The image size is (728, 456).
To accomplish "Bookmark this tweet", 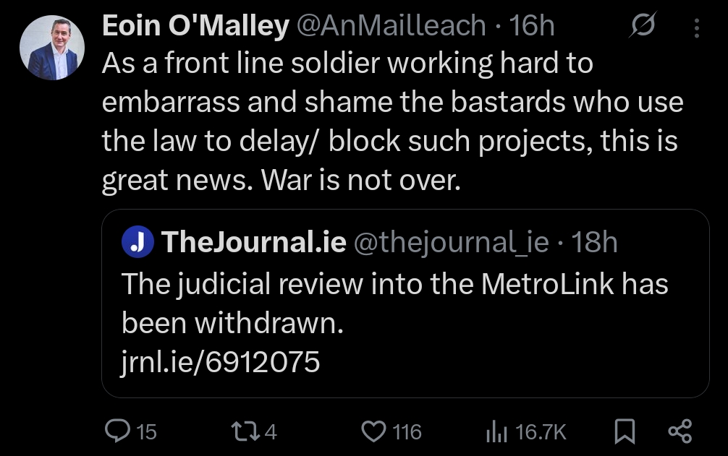I will [x=623, y=431].
